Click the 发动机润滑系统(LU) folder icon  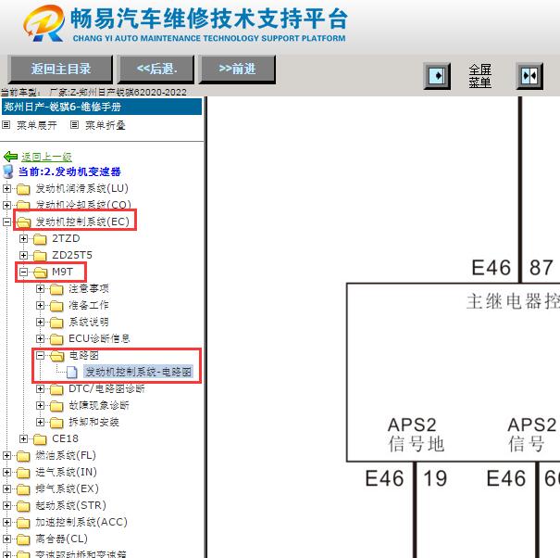[23, 189]
